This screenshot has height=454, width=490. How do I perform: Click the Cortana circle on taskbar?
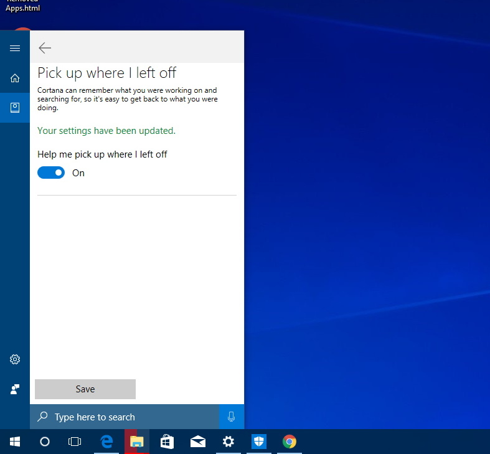coord(45,442)
